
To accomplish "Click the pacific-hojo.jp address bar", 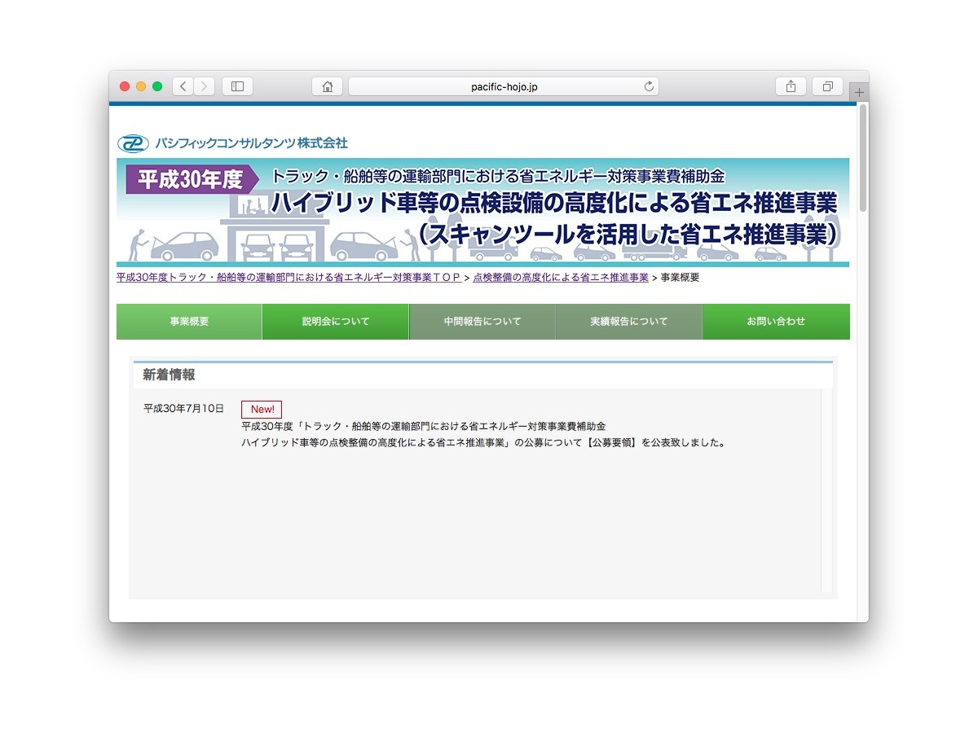I will pyautogui.click(x=504, y=86).
